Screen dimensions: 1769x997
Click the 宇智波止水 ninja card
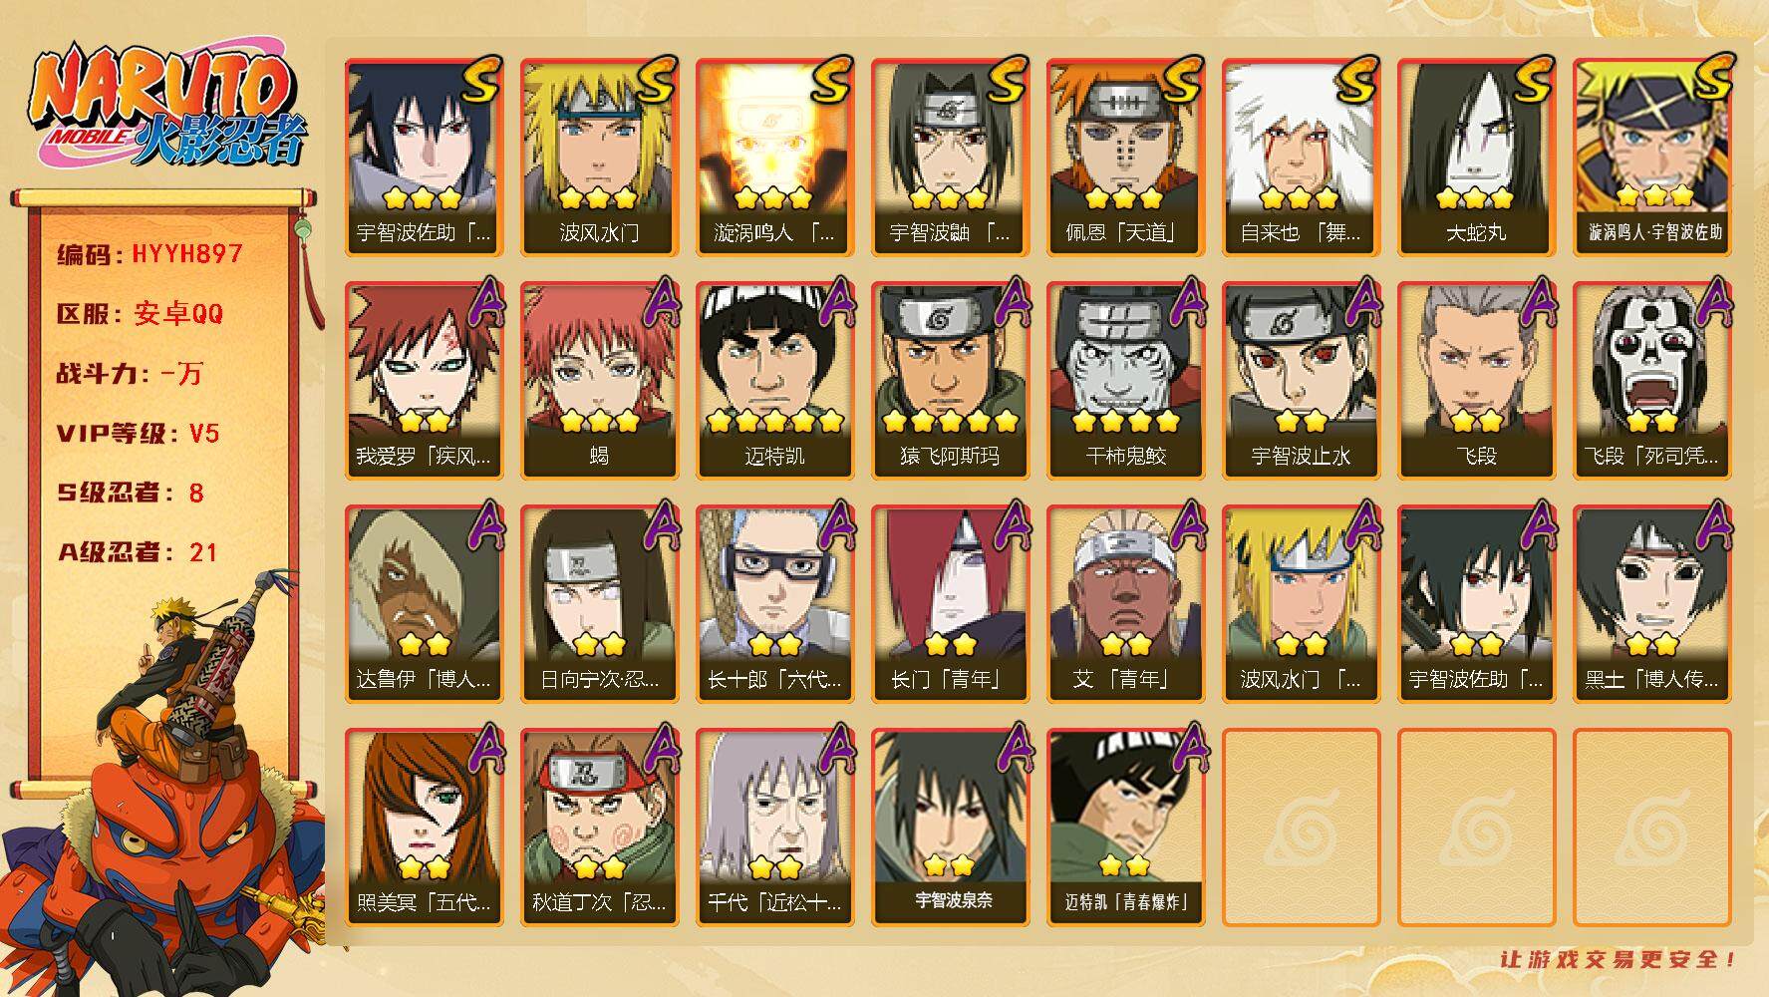pos(1301,381)
